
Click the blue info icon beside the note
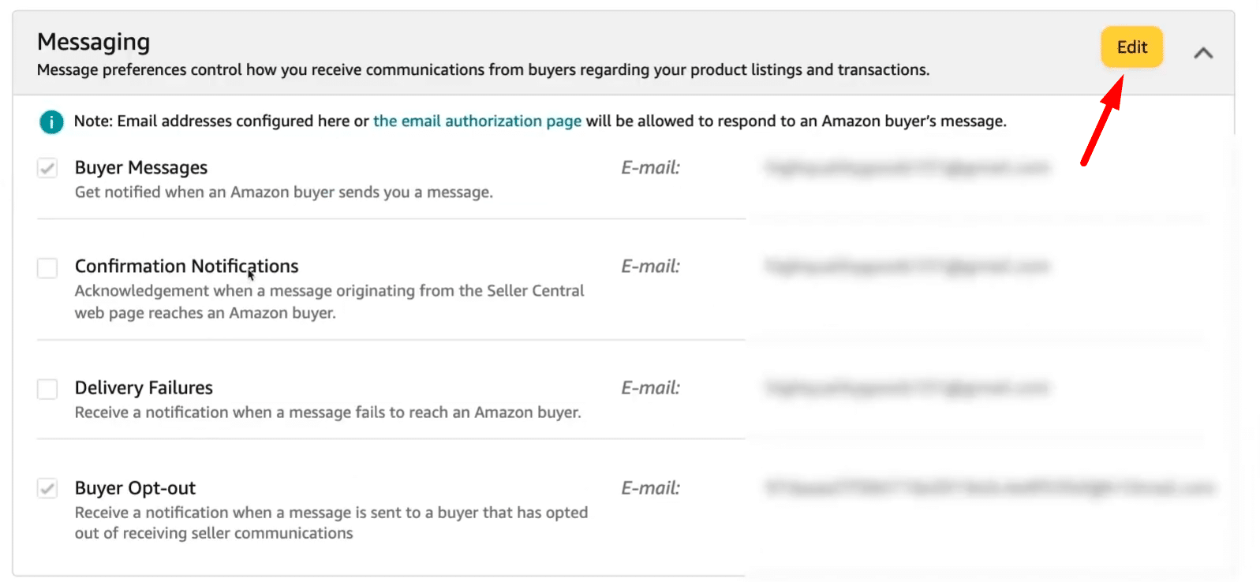click(x=51, y=122)
